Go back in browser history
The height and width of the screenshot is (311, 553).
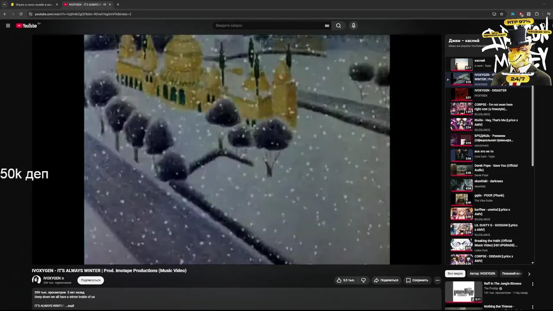tap(5, 14)
